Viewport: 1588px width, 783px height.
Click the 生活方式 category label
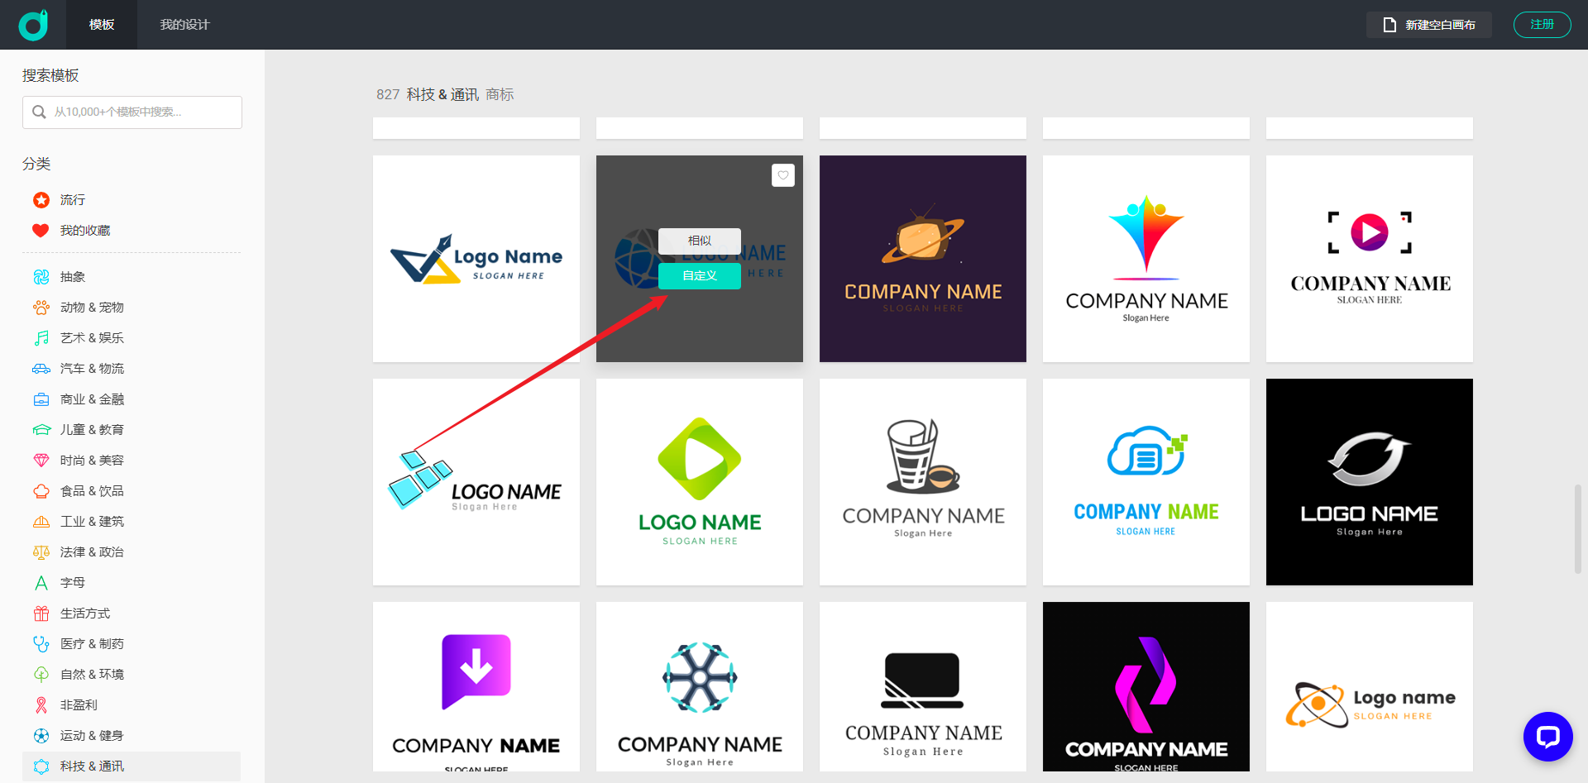click(x=85, y=614)
